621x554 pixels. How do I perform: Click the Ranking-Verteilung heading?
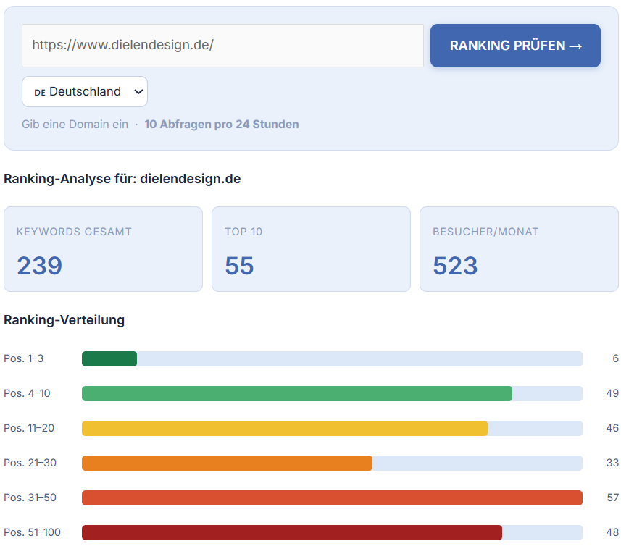click(64, 320)
